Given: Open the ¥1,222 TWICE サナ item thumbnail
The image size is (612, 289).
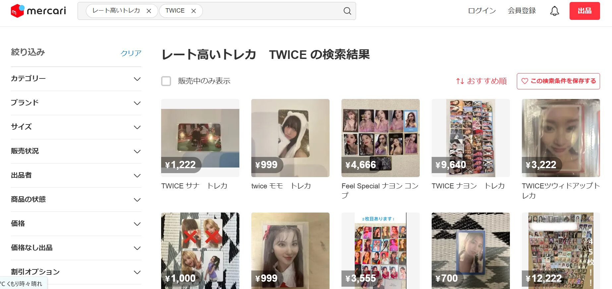Looking at the screenshot, I should click(x=200, y=138).
